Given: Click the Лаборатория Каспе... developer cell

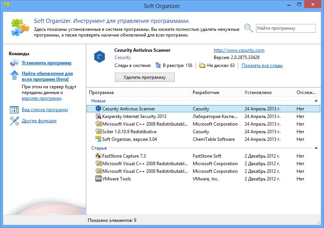Looking at the screenshot, I should pos(215,116).
